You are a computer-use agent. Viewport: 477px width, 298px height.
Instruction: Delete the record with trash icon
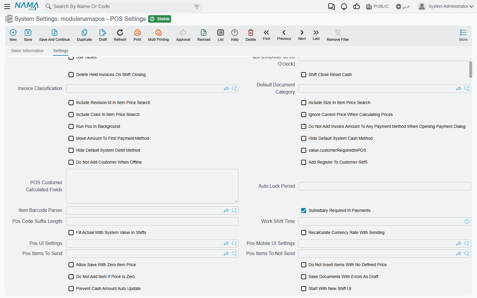click(x=251, y=35)
